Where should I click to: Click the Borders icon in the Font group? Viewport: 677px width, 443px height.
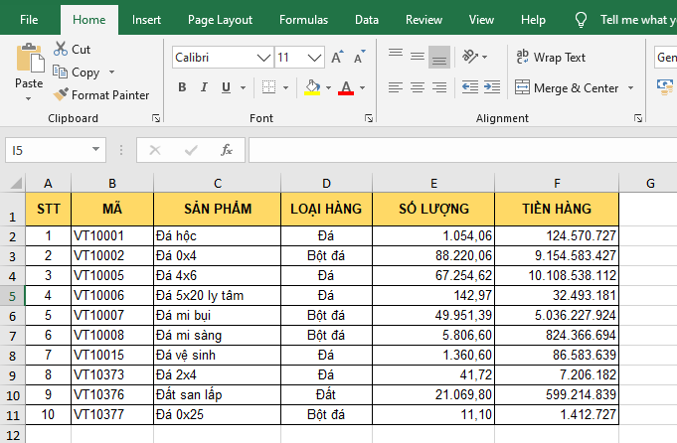click(x=268, y=87)
